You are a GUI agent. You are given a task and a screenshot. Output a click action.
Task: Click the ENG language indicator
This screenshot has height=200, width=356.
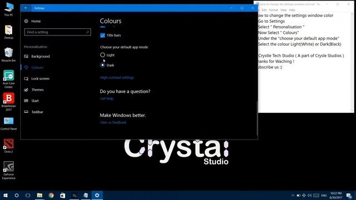click(324, 196)
